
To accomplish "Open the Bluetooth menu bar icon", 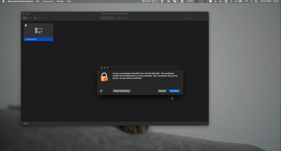I will 231,1.
